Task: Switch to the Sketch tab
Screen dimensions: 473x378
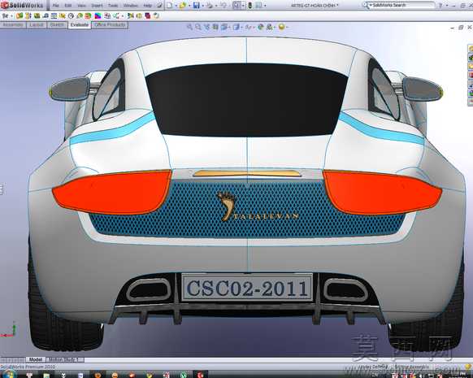Action: coord(57,24)
